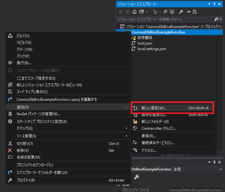
Task: Click the Forward arrow in Solution Explorer toolbar
Action: click(x=127, y=12)
